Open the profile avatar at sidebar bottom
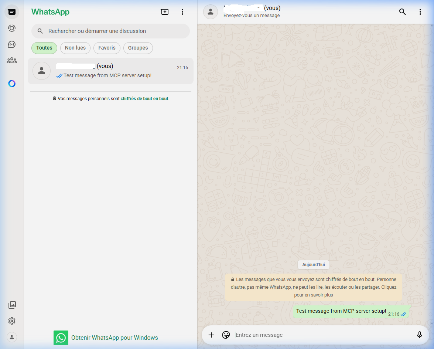This screenshot has width=434, height=349. pos(12,337)
